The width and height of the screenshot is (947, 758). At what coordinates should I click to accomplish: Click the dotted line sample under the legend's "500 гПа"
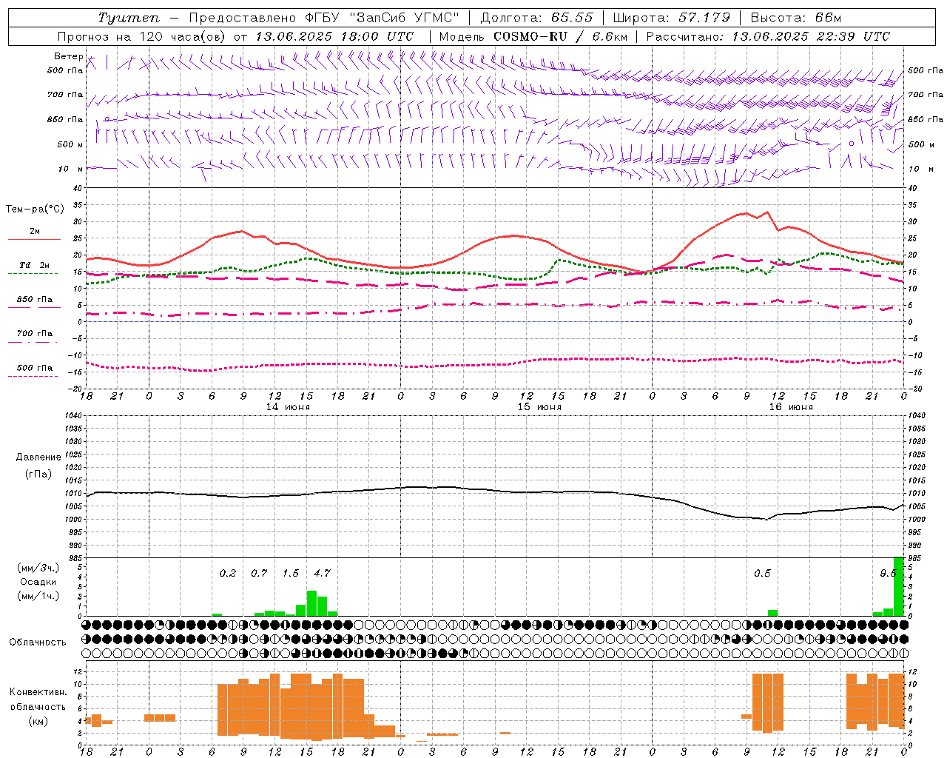[34, 376]
